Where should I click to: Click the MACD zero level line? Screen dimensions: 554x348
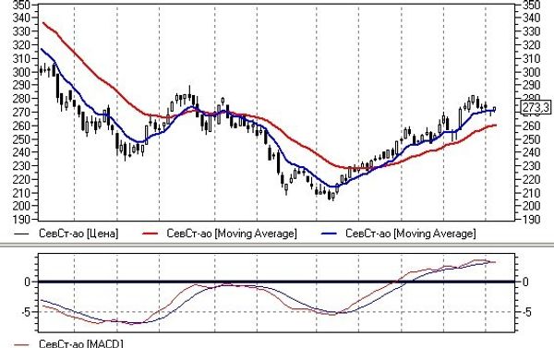[276, 282]
